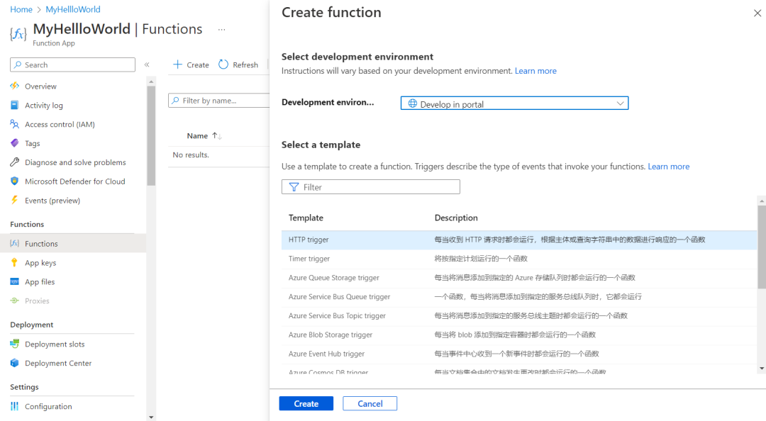Click the App keys key icon

point(14,263)
